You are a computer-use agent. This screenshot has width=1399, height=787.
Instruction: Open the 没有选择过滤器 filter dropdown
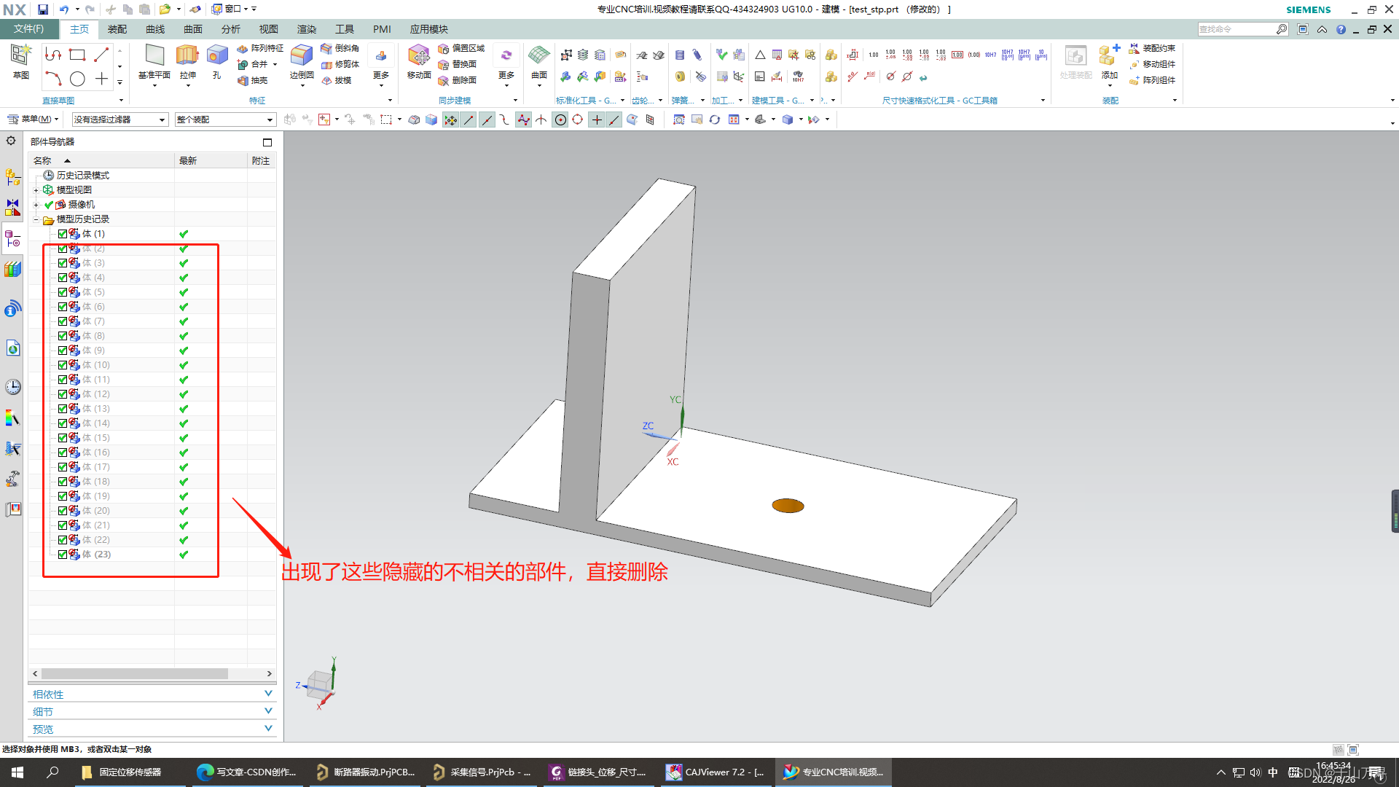click(x=162, y=119)
